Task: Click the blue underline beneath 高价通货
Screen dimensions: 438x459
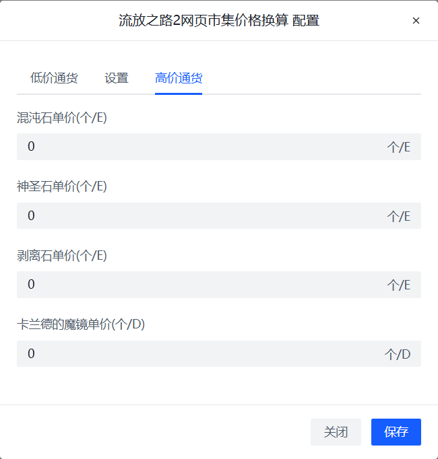Action: pyautogui.click(x=179, y=94)
